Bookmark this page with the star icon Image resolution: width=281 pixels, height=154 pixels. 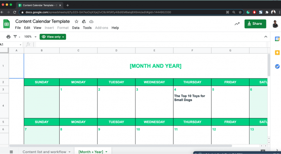240,12
